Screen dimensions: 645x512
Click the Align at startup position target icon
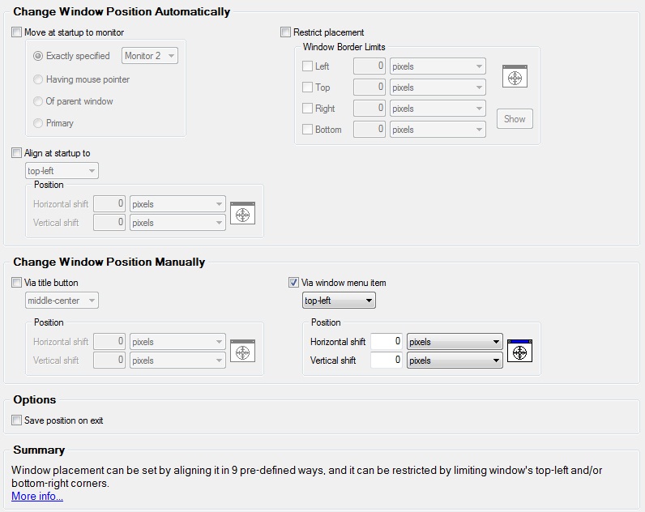tap(243, 213)
